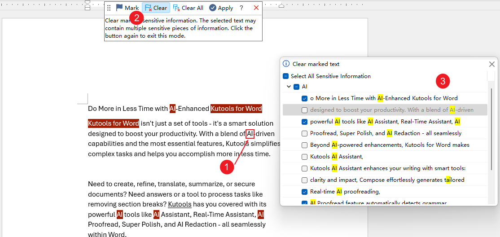This screenshot has height=237, width=500.
Task: Toggle Select All Sensitive Information checkbox
Action: (285, 76)
